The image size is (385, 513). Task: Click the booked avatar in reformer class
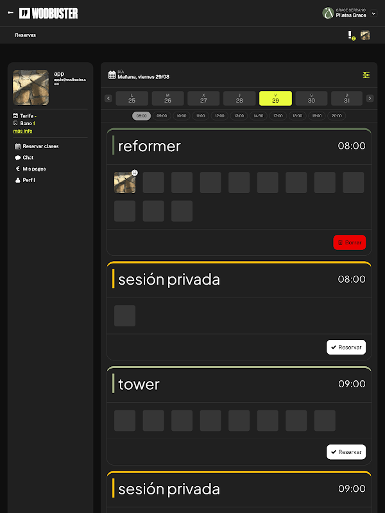(x=124, y=183)
